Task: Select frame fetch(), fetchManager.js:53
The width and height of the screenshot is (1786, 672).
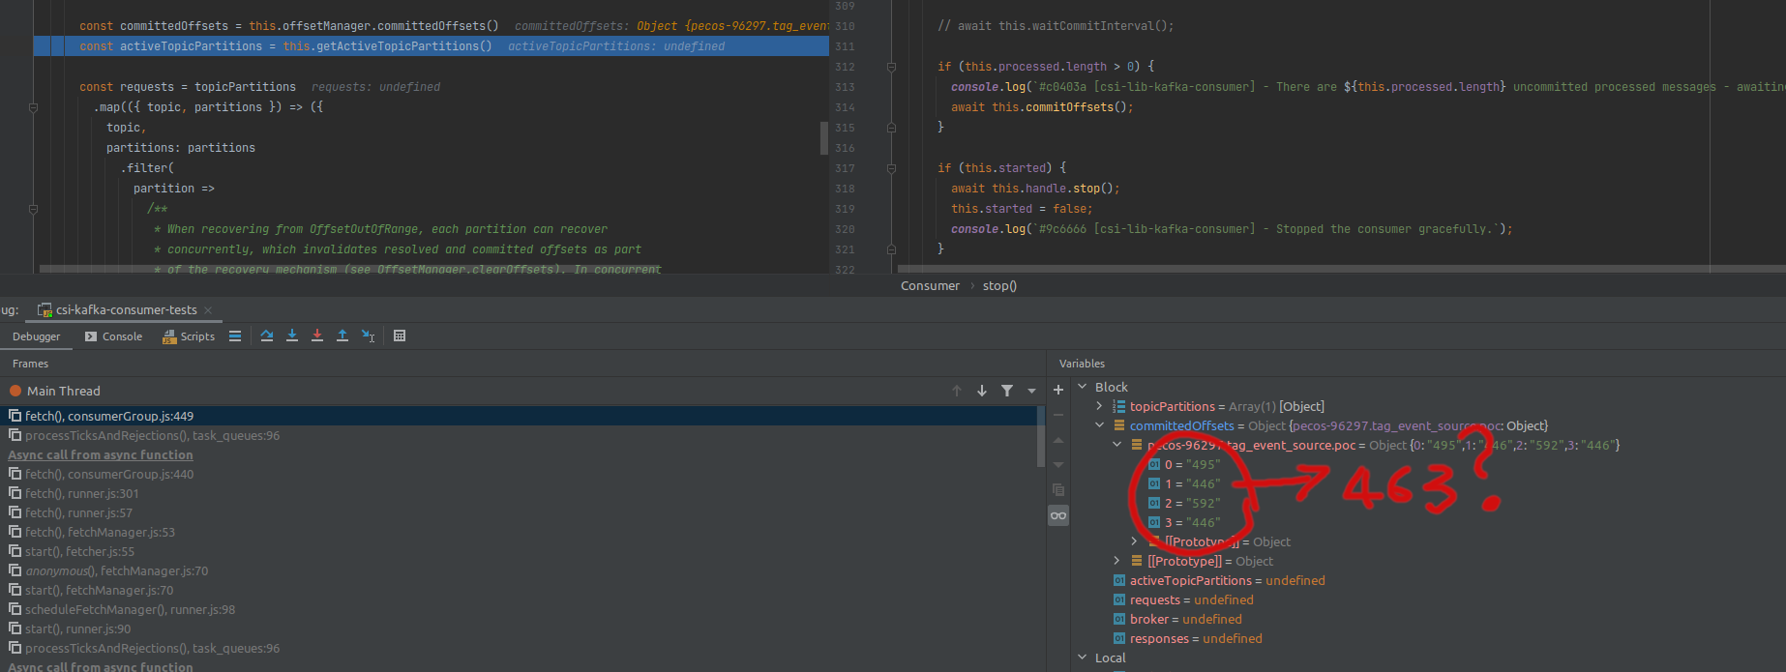Action: pos(519,532)
